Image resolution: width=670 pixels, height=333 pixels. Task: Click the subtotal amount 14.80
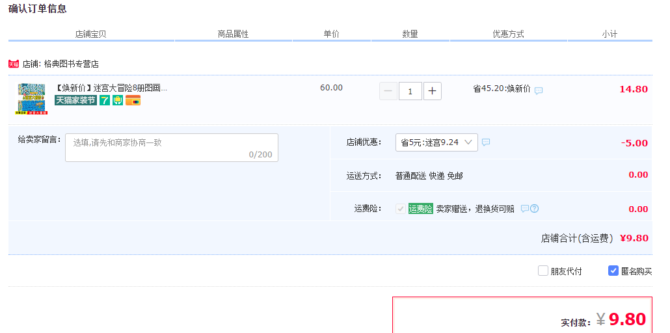[x=634, y=89]
